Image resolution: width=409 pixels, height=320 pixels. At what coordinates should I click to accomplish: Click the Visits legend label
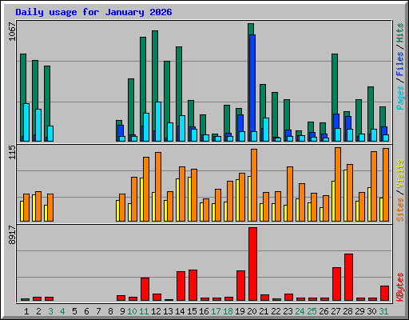[x=400, y=174]
